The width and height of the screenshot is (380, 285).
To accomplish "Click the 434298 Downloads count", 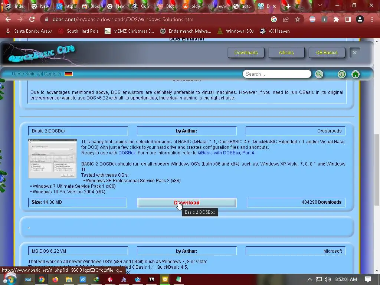I will click(x=321, y=202).
